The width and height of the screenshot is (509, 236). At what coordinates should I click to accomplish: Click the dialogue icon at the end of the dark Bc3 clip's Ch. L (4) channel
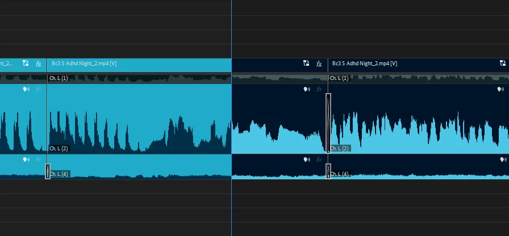(503, 159)
